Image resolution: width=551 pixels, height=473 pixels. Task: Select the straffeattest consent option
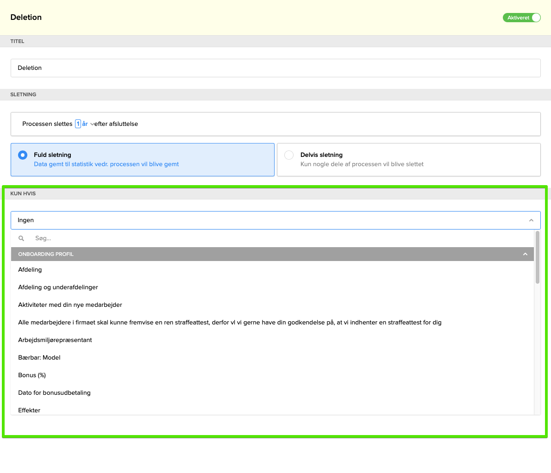pos(230,323)
